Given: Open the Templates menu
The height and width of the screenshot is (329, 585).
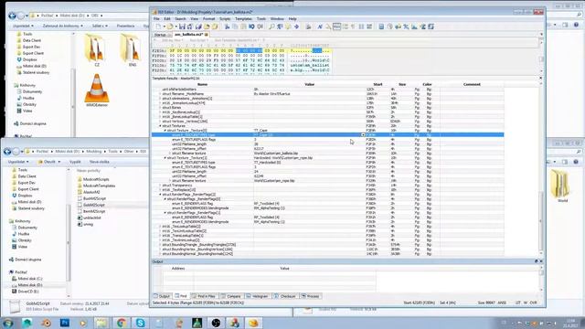Looking at the screenshot, I should 243,18.
